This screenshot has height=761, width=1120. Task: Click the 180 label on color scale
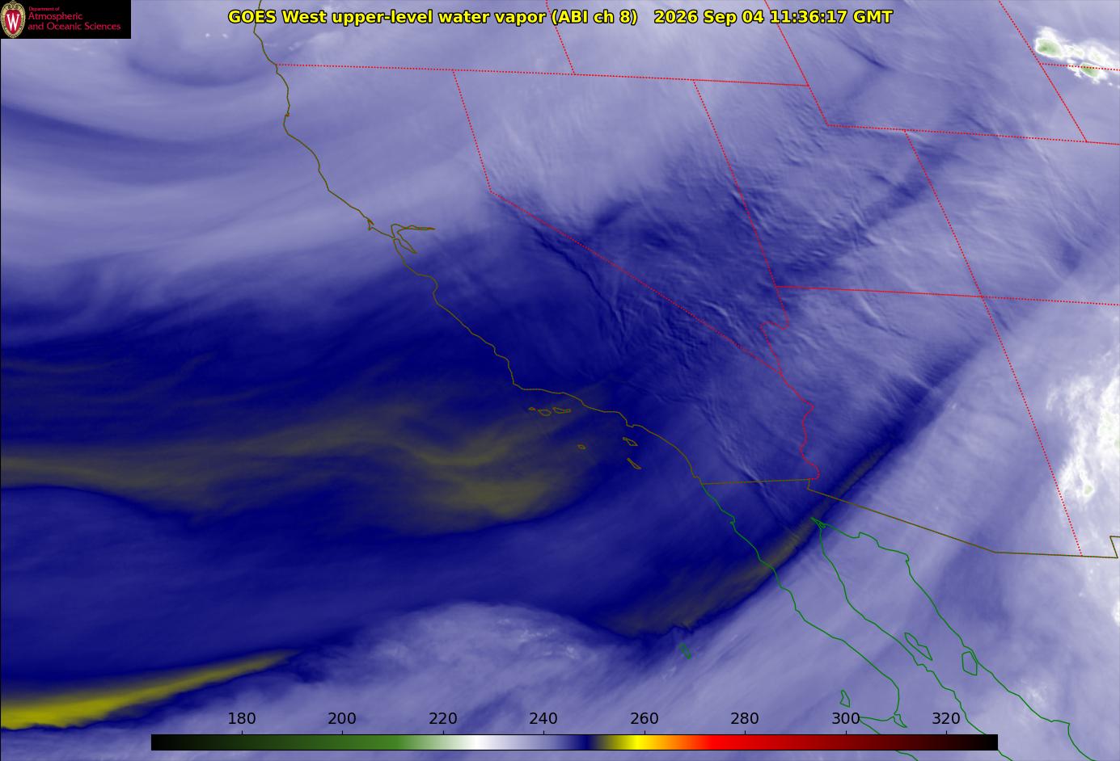click(242, 718)
